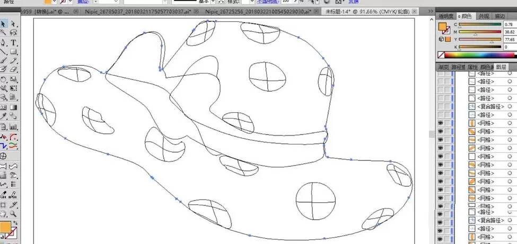Viewport: 517px width, 244px height.
Task: Select the Pencil tool
Action: (x=13, y=60)
